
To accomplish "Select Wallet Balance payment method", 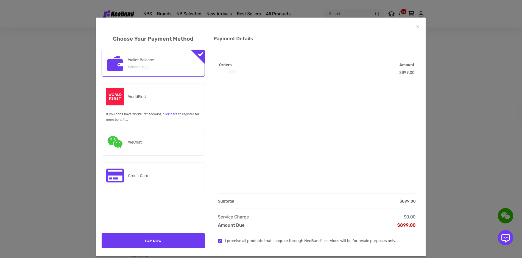I will [153, 63].
